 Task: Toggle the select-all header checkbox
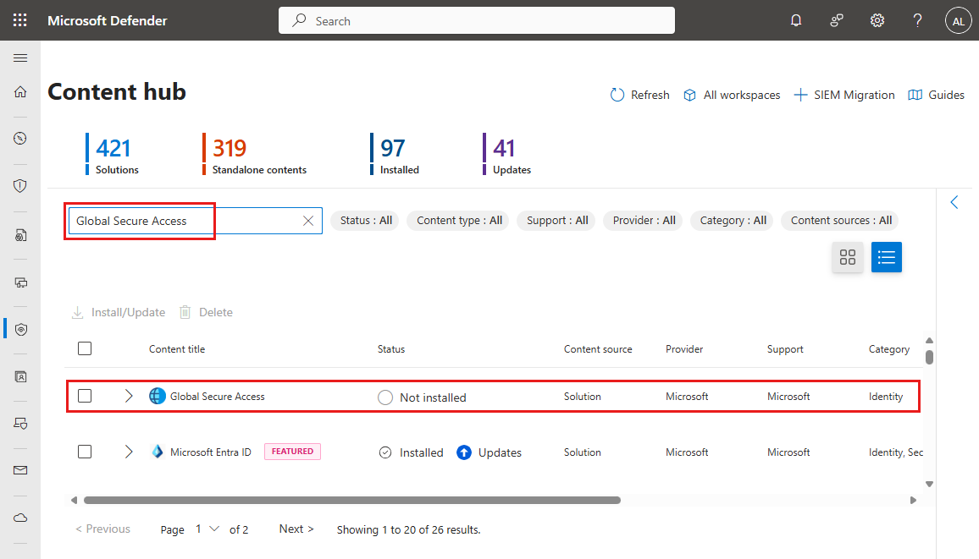pos(85,348)
